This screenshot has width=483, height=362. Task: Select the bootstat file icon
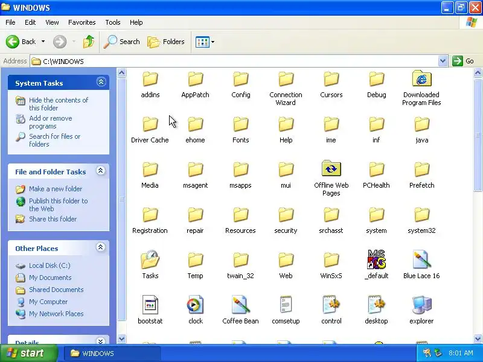(150, 305)
